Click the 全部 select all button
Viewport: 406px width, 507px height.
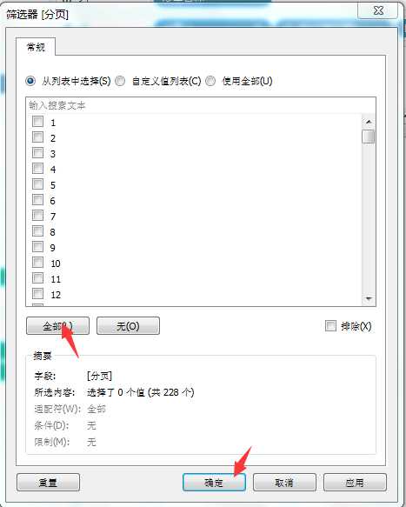coord(58,325)
